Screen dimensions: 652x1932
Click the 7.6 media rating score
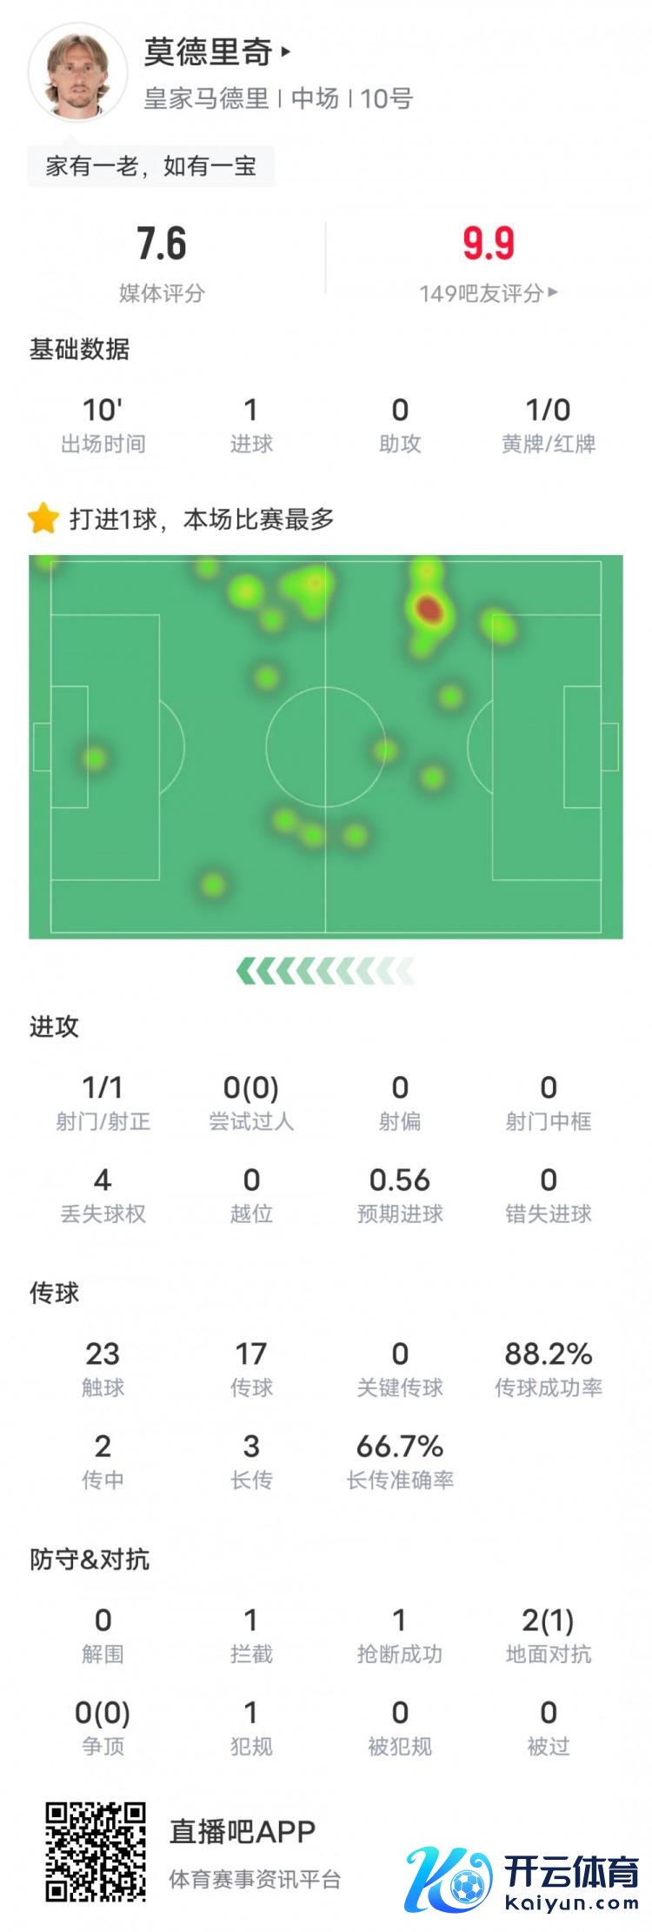[162, 244]
